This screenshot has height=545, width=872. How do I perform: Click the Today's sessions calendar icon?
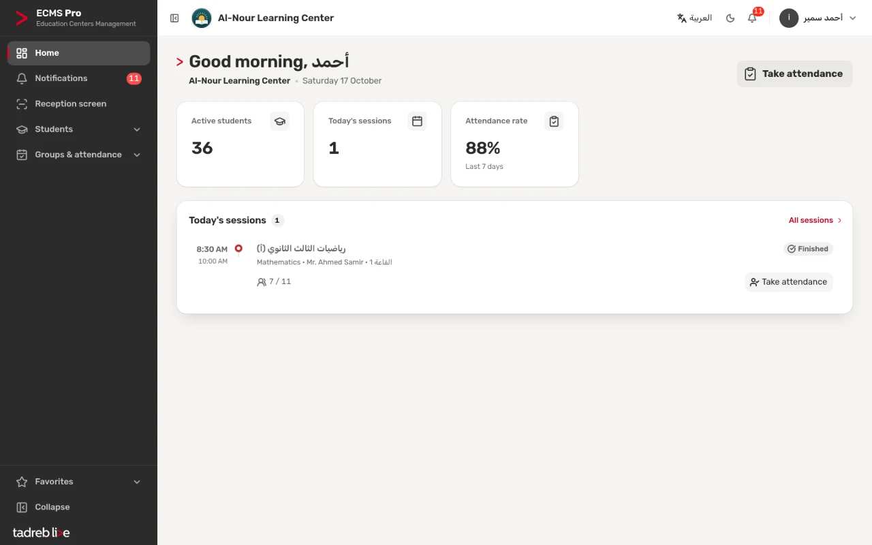417,121
